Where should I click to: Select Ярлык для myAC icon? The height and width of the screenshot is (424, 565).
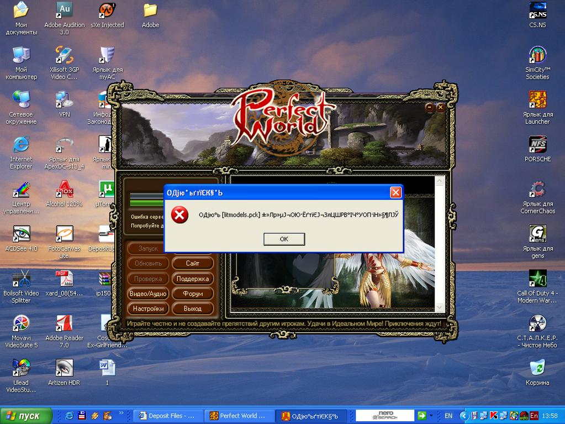pos(107,62)
